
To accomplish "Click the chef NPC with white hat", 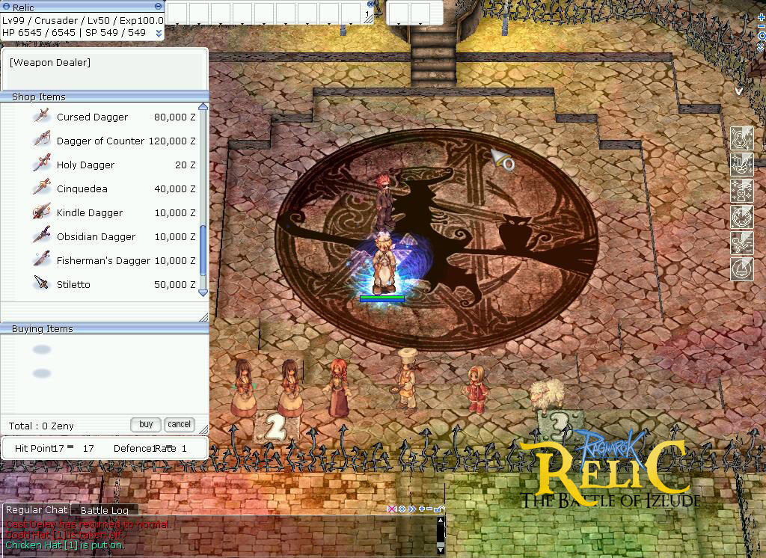I will (405, 381).
